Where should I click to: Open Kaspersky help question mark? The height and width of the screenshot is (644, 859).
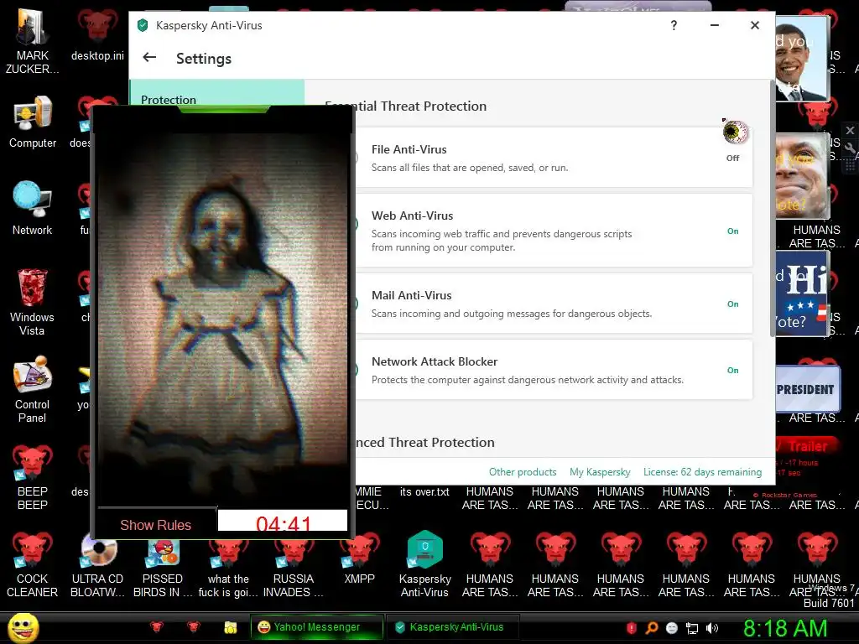click(674, 25)
